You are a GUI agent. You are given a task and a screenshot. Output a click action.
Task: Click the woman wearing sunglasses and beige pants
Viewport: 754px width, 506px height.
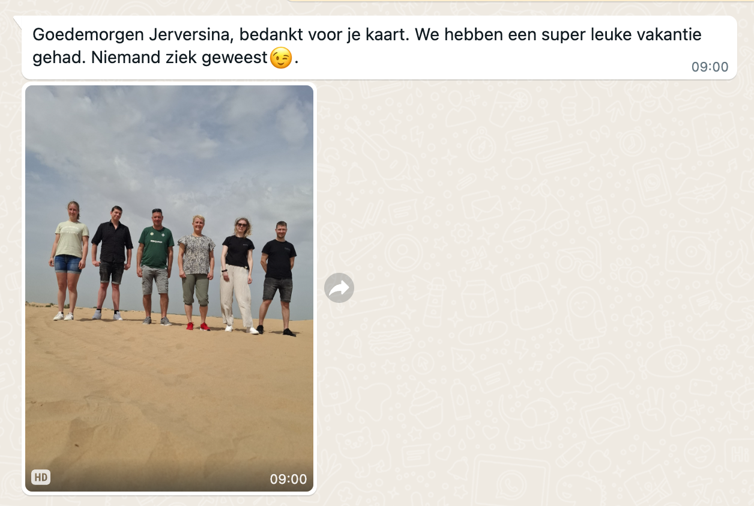tap(238, 274)
